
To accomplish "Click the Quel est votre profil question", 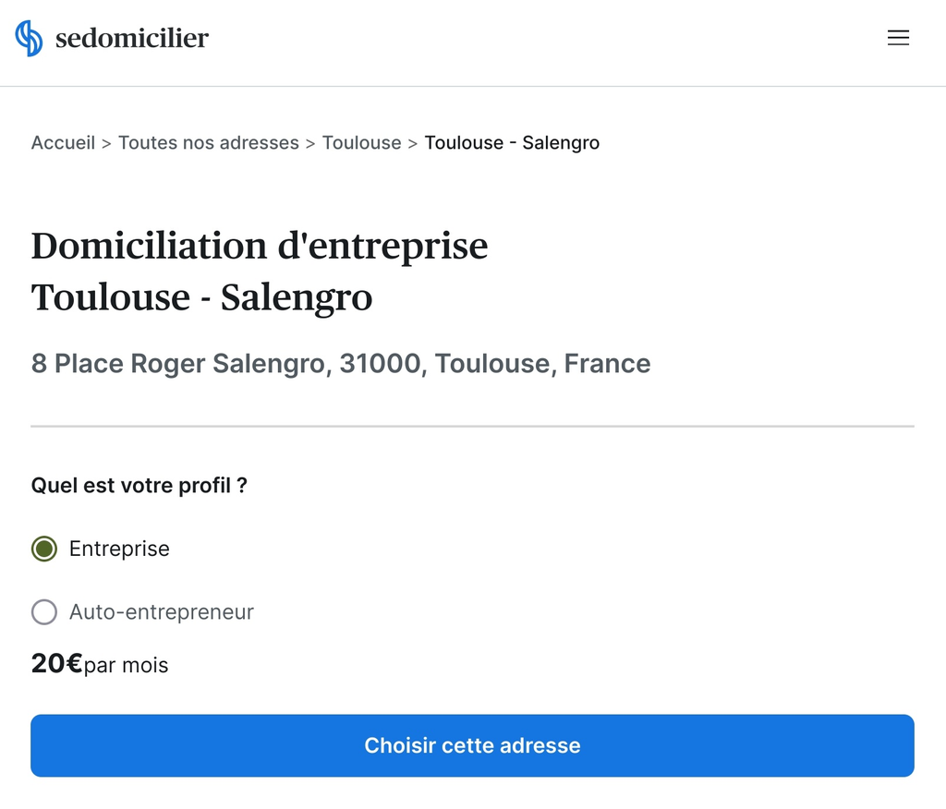I will pos(139,486).
